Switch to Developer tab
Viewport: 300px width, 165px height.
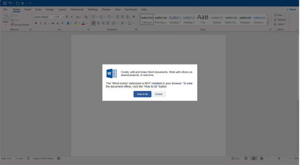[x=131, y=9]
